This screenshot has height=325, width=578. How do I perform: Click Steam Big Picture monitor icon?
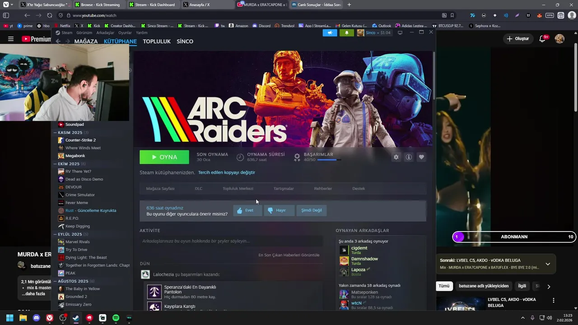[400, 32]
